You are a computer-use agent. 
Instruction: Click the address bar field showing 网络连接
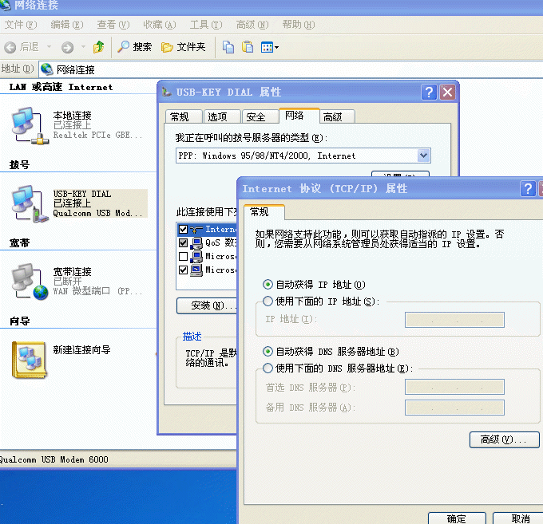[x=291, y=69]
